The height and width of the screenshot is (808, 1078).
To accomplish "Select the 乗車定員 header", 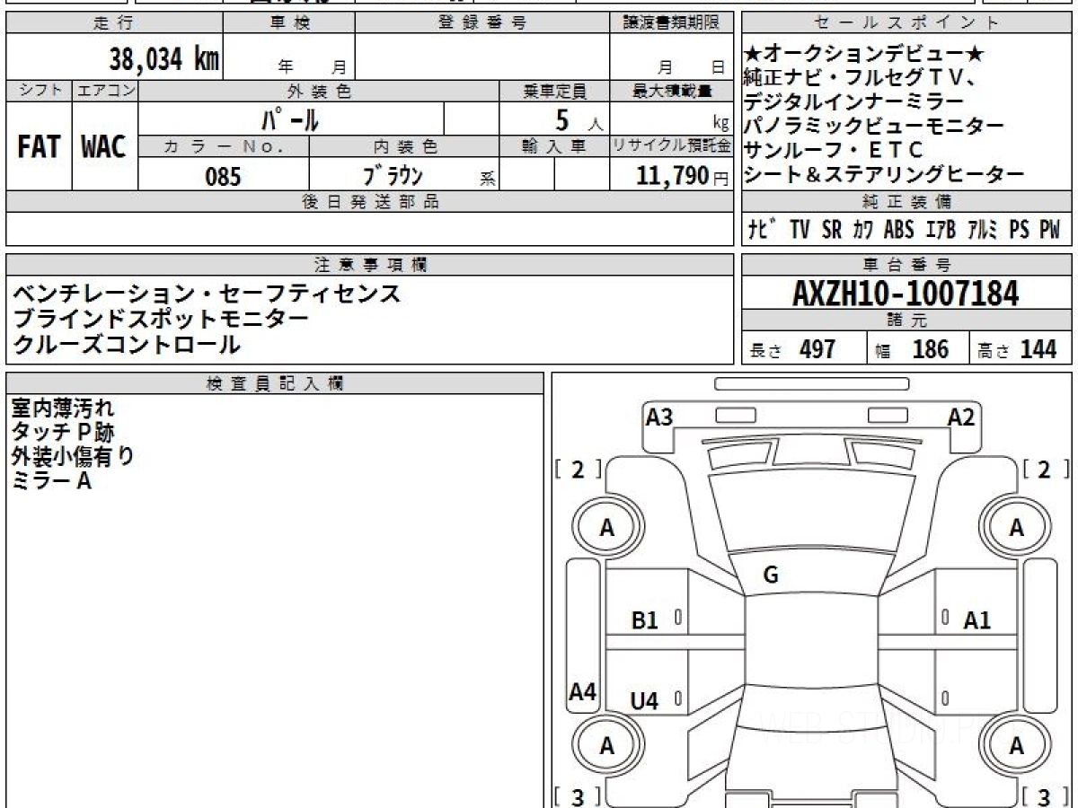I will coord(554,91).
